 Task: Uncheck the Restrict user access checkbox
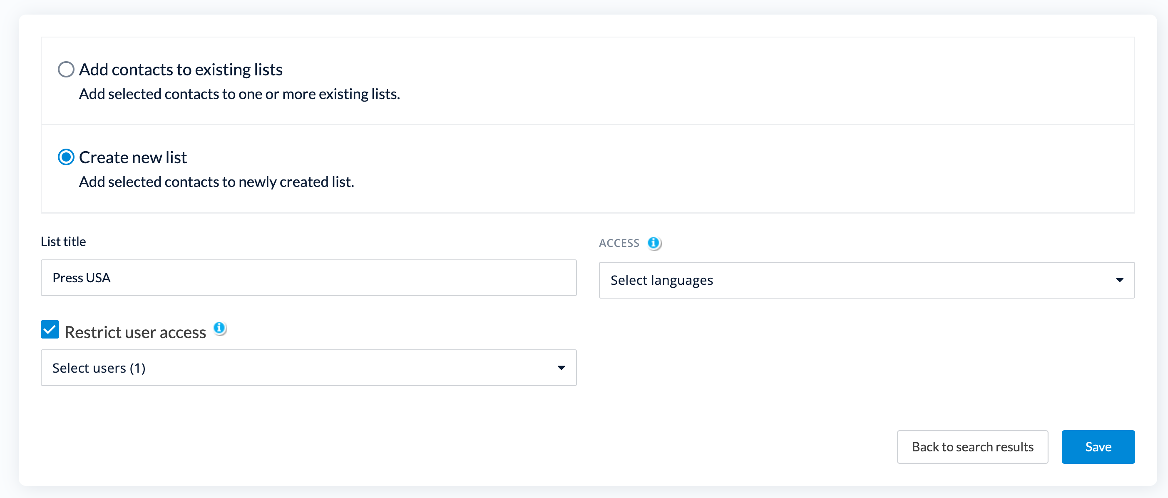50,330
